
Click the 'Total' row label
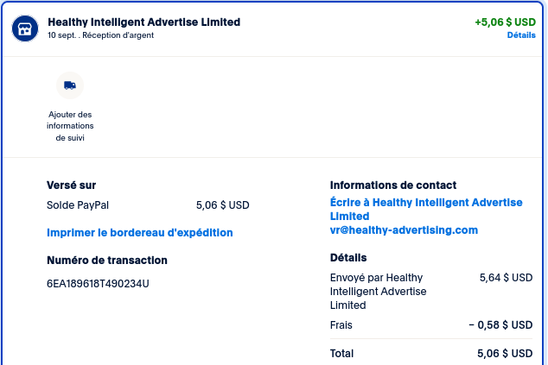pyautogui.click(x=342, y=354)
